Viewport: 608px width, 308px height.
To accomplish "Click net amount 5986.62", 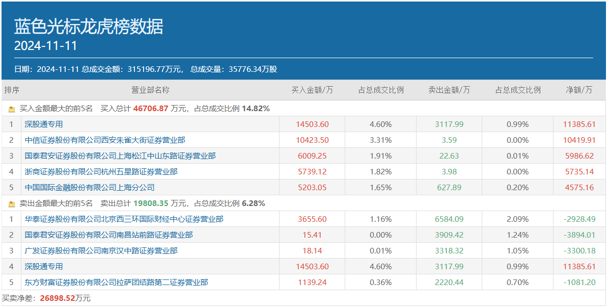I will coord(579,156).
